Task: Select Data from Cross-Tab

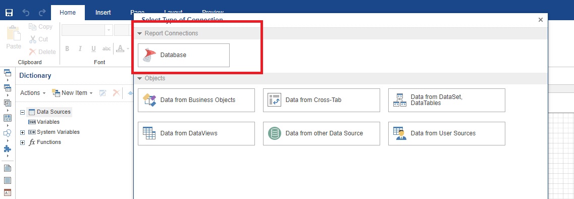Action: [322, 100]
